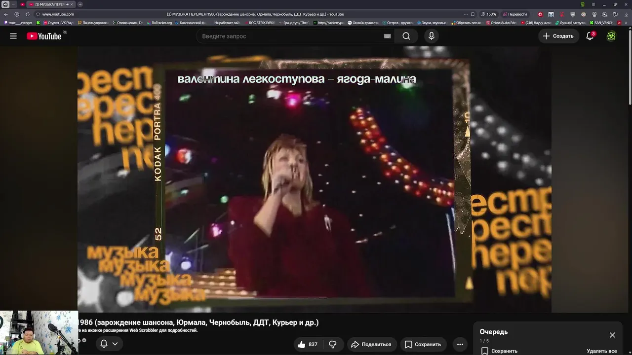Click Поделиться share button
Viewport: 632px width, 355px height.
(372, 344)
